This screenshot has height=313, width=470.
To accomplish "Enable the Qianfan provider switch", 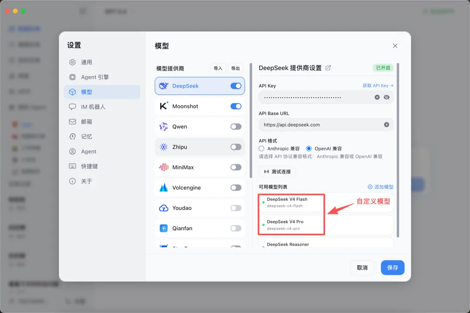I will 236,228.
